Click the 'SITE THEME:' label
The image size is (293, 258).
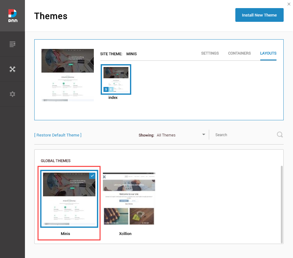[x=111, y=54]
